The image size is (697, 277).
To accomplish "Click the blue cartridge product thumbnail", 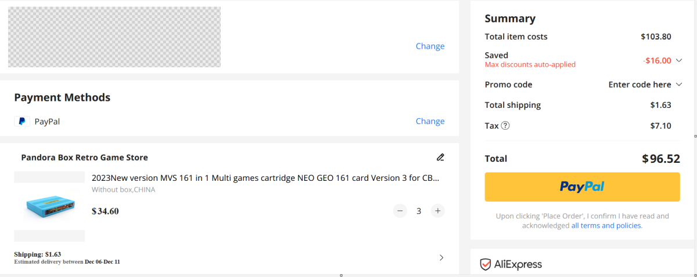I will [x=49, y=206].
